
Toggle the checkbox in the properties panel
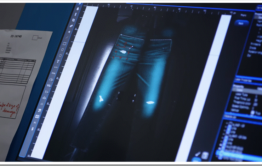click(x=253, y=113)
